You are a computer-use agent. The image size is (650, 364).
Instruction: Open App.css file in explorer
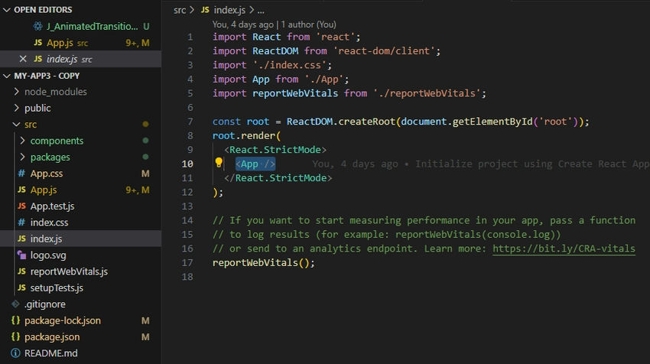click(x=46, y=174)
